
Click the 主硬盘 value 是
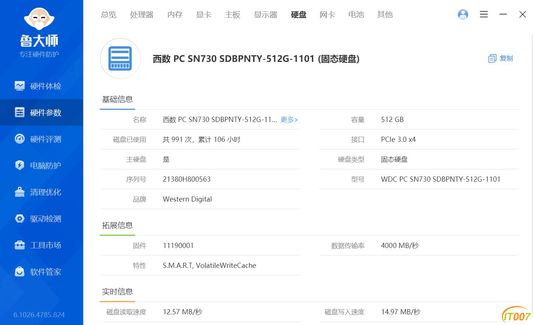(166, 160)
